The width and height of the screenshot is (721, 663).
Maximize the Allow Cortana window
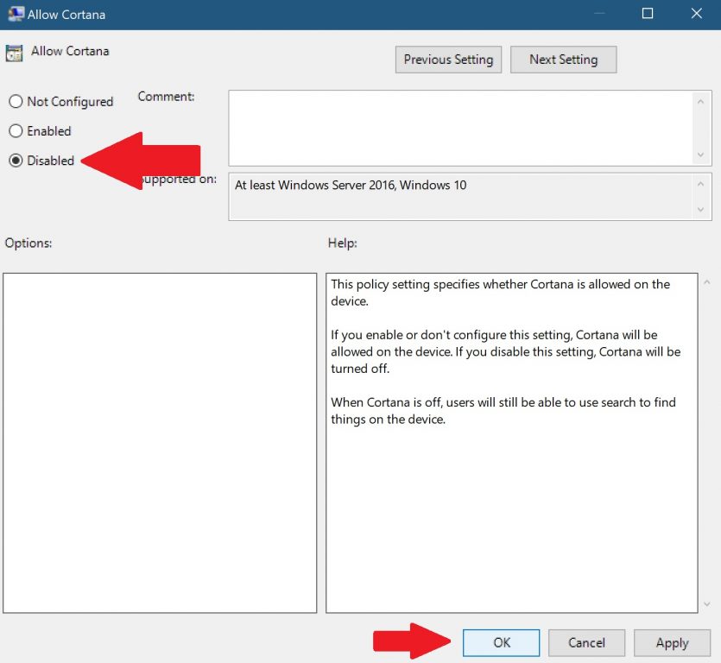click(x=648, y=14)
